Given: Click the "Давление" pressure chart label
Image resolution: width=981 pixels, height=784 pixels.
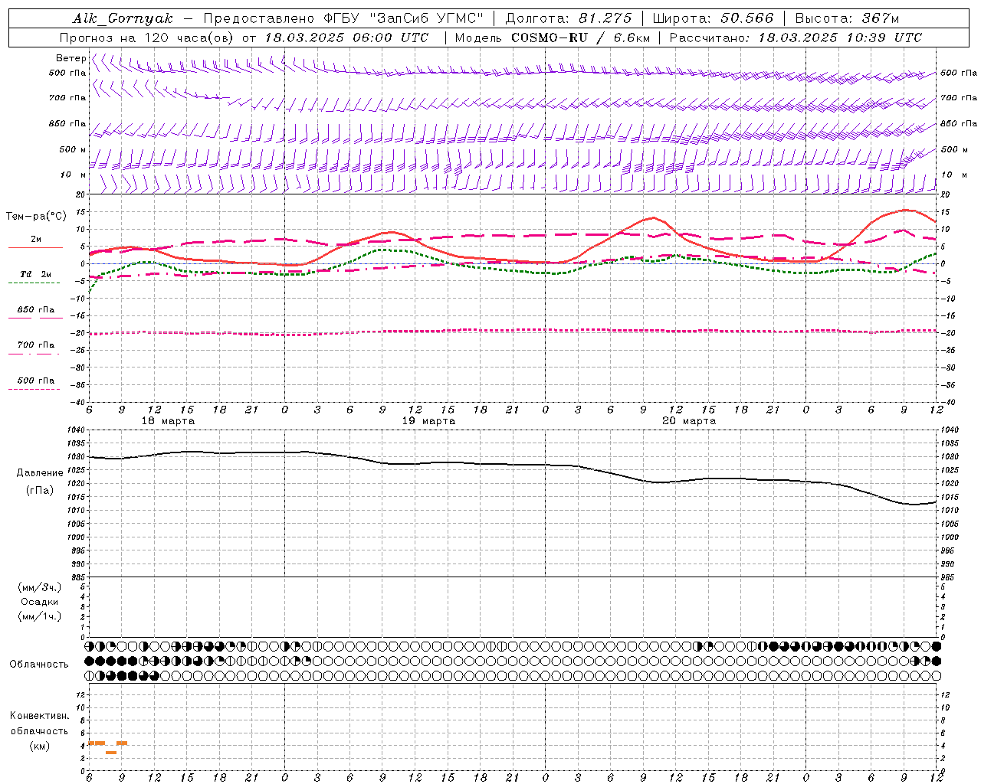Looking at the screenshot, I should [x=40, y=473].
